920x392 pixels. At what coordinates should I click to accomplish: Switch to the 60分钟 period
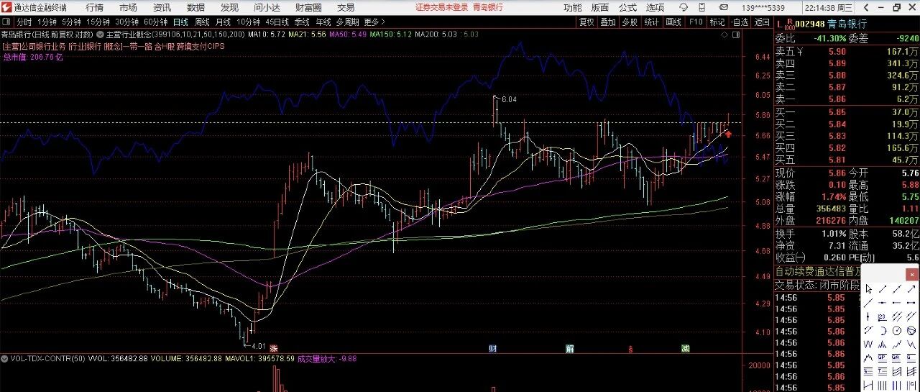156,22
